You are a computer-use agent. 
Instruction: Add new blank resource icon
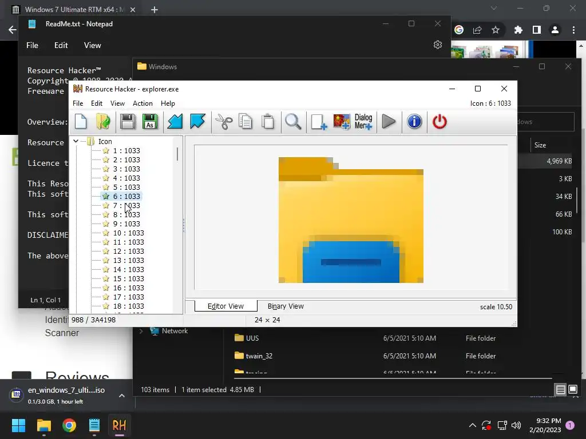[x=319, y=122]
